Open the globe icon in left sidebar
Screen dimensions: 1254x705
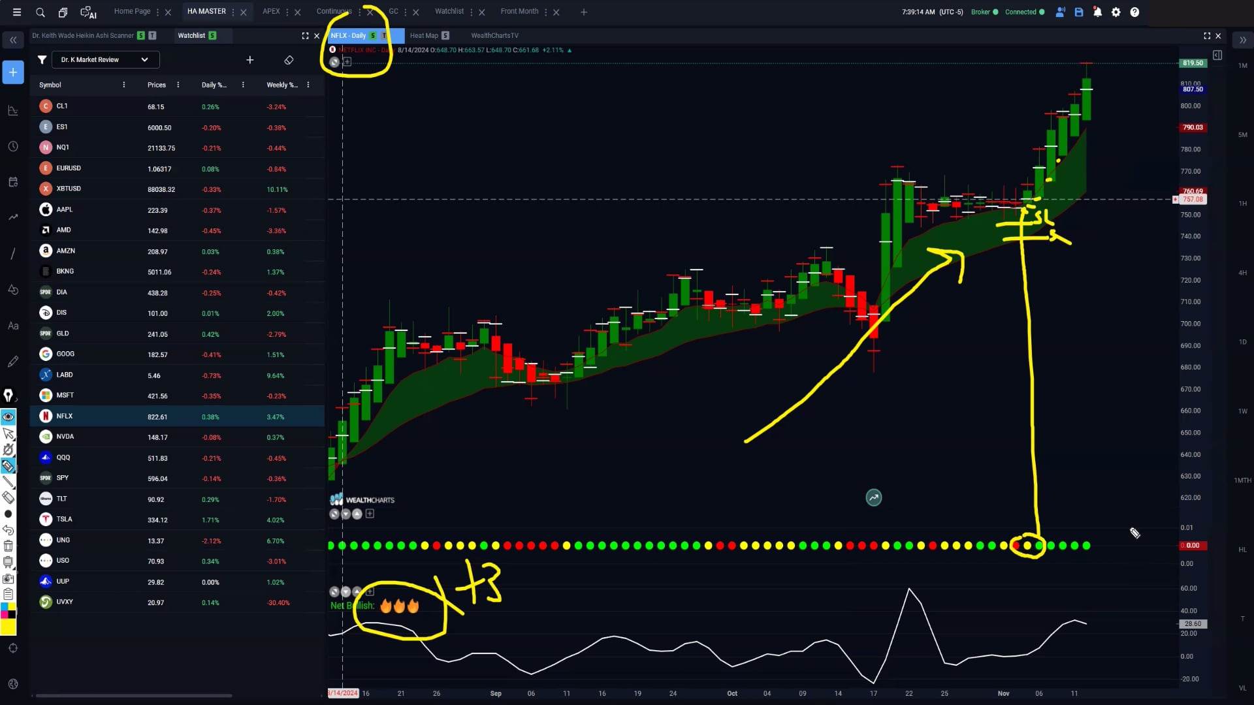pos(13,683)
